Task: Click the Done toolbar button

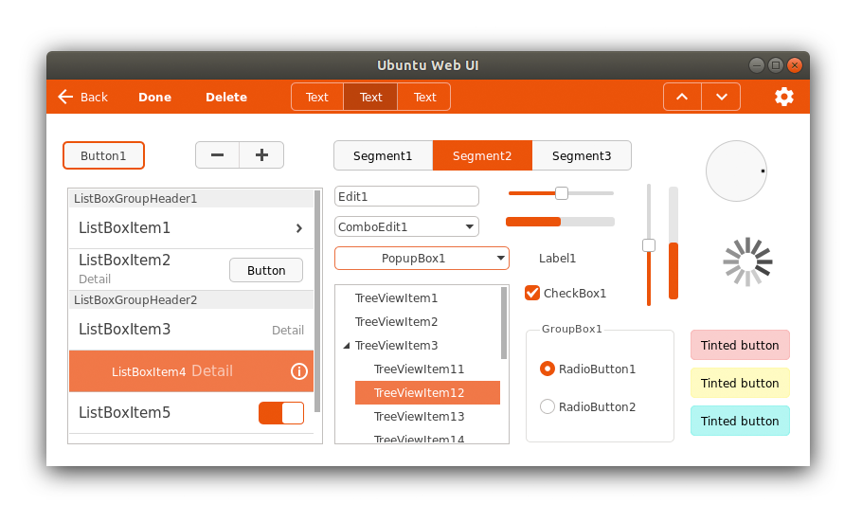Action: 155,97
